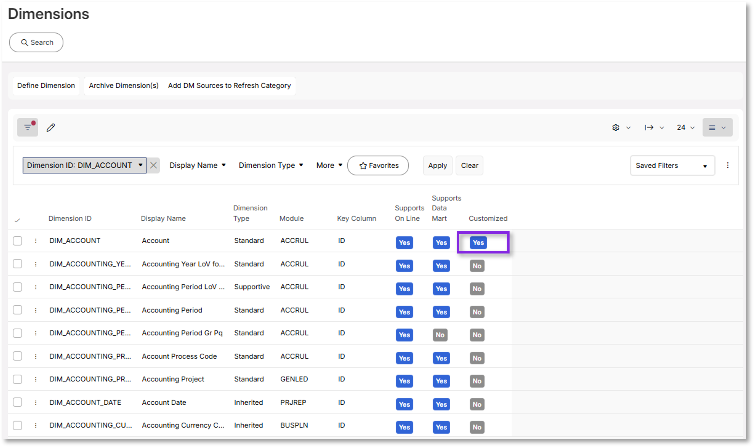This screenshot has height=447, width=754.
Task: Open the filter panel's three-dot options
Action: [x=728, y=165]
